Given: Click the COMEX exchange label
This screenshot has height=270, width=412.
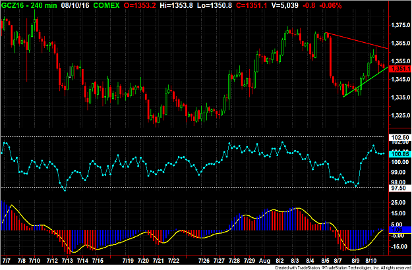Looking at the screenshot, I should (105, 5).
